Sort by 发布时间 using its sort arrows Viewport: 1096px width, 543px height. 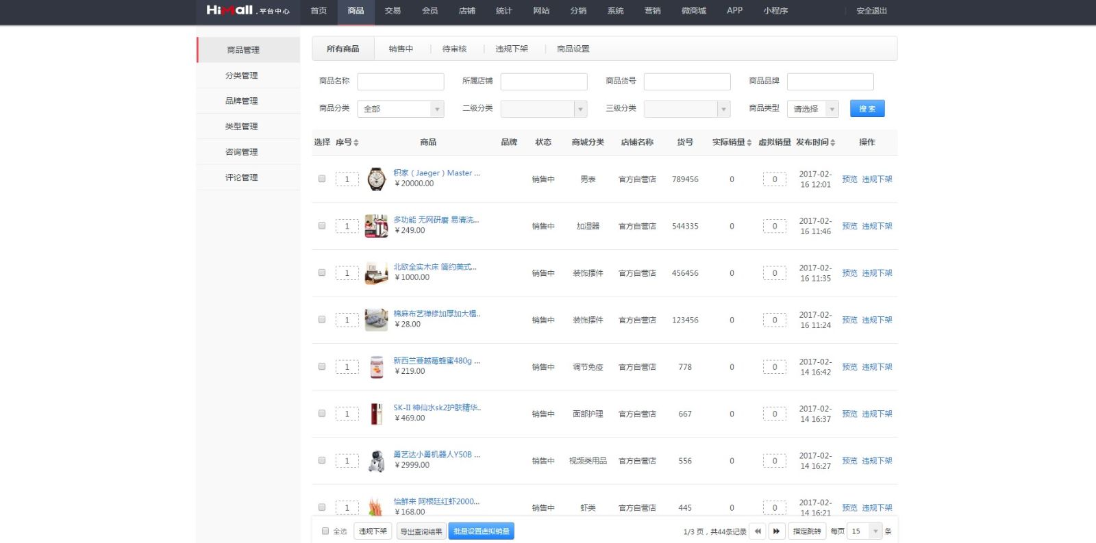click(x=833, y=142)
